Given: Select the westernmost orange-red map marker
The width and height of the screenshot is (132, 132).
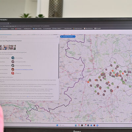Looking at the screenshot, I should tap(88, 82).
